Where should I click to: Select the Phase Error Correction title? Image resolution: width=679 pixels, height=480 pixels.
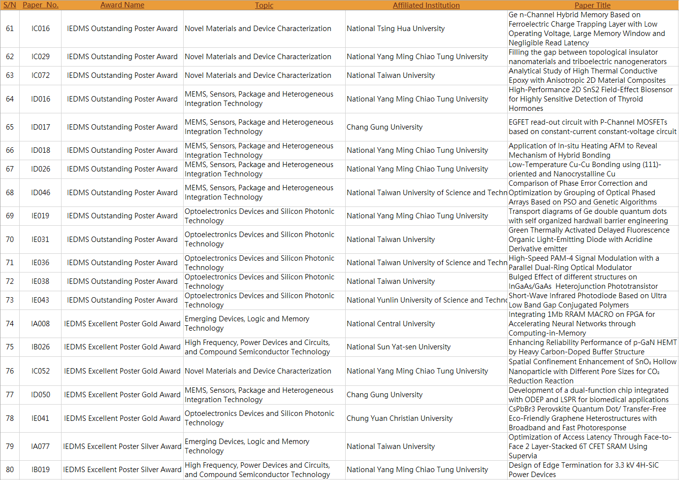[x=593, y=193]
